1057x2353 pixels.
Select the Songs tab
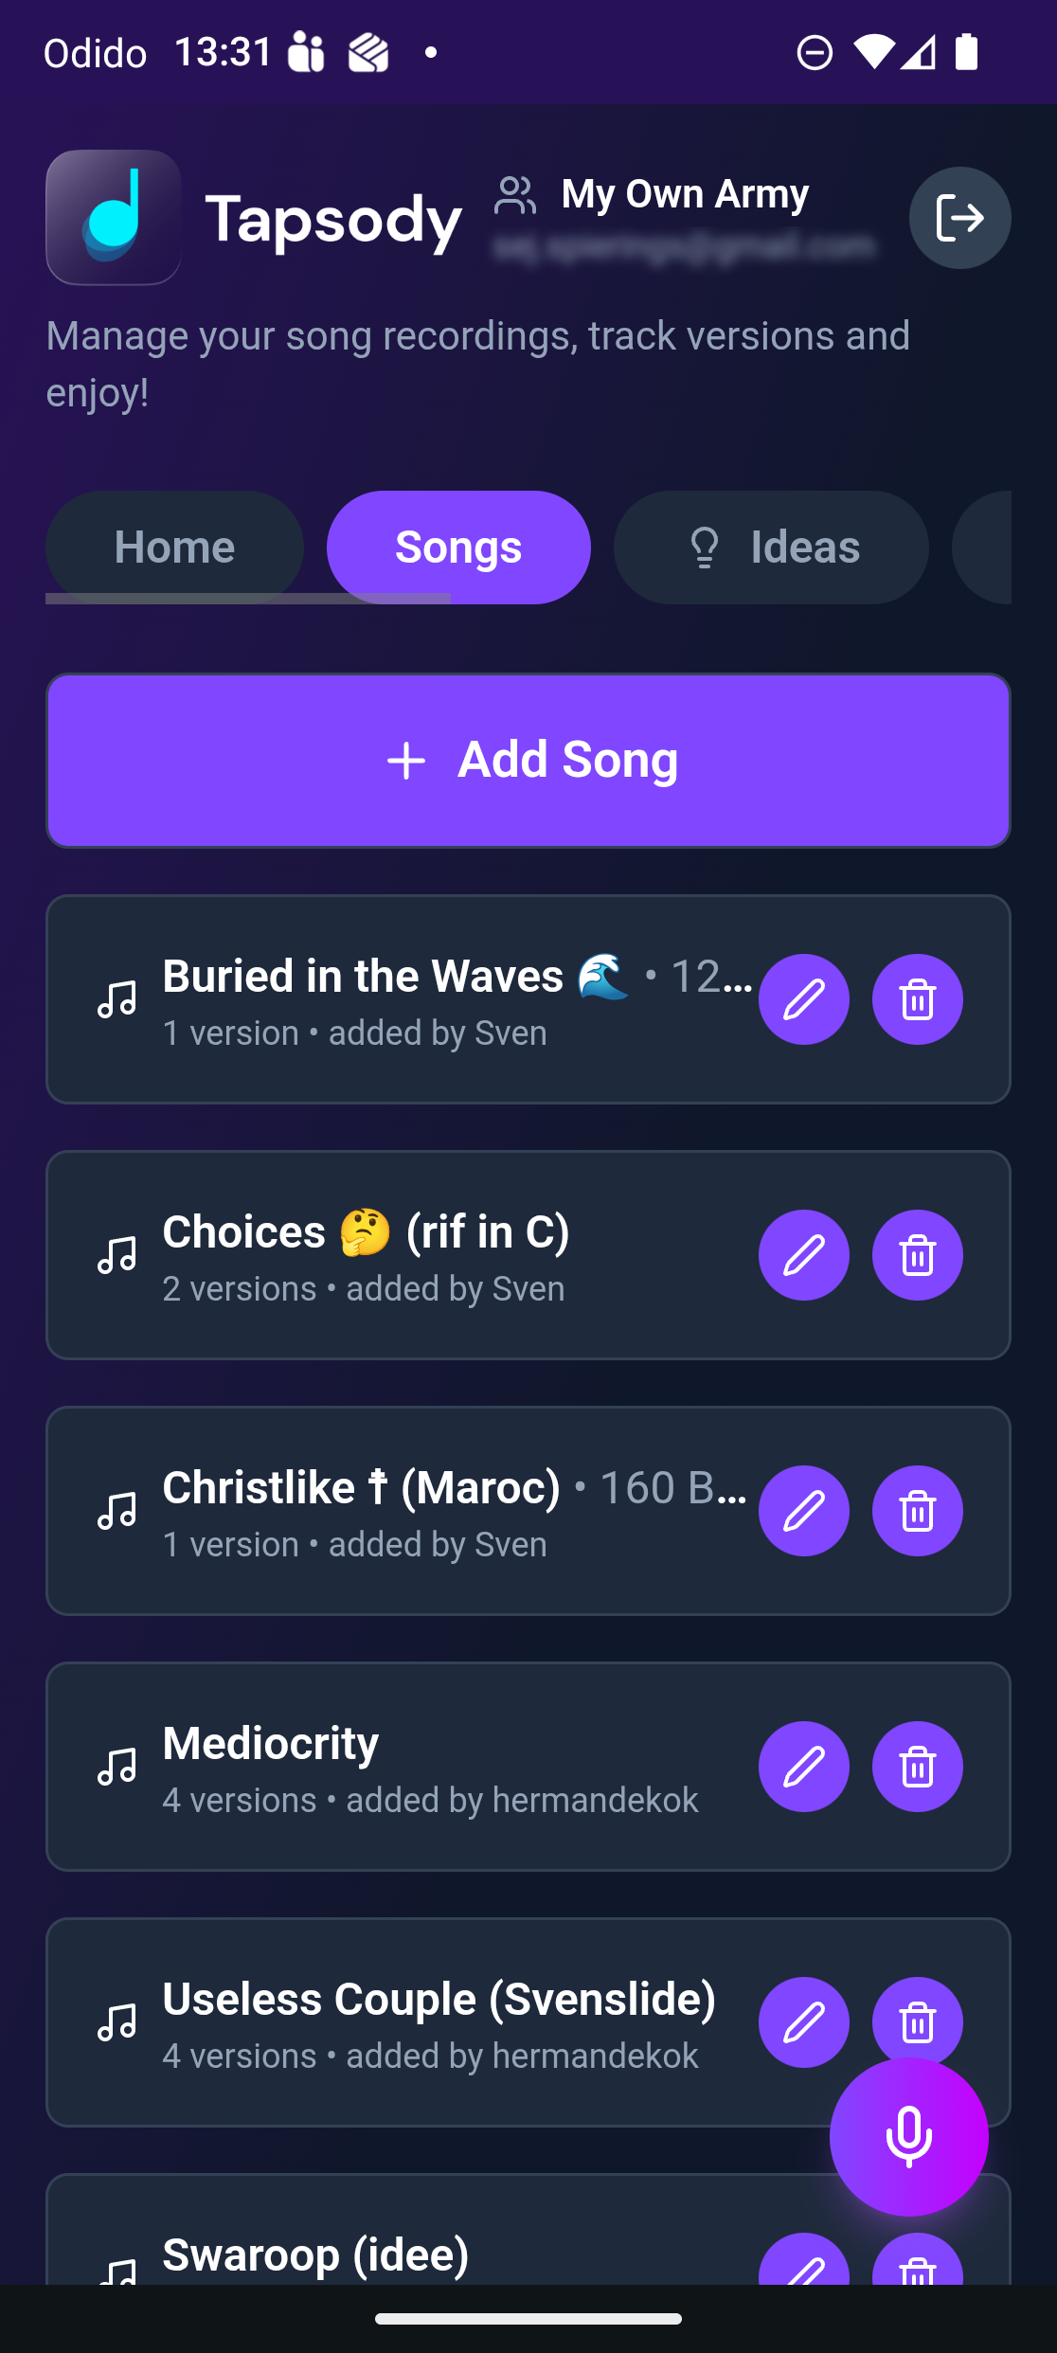click(458, 548)
